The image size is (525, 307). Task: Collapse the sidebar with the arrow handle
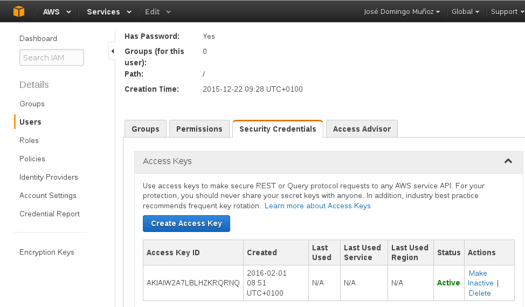tap(112, 51)
